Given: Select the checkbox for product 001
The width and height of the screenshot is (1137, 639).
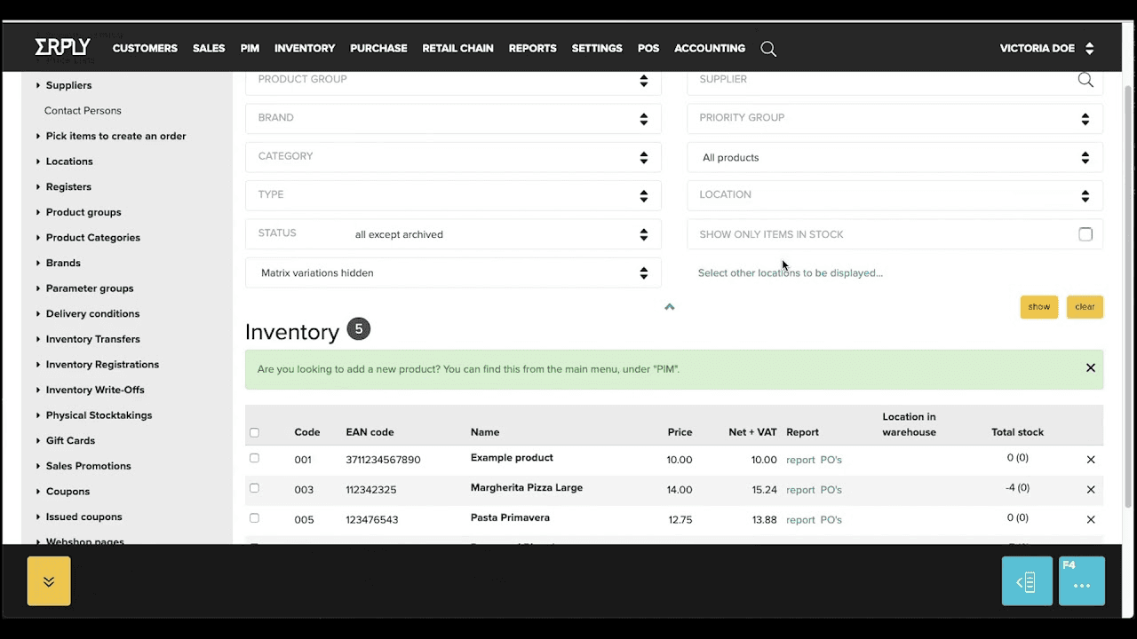Looking at the screenshot, I should [x=254, y=459].
